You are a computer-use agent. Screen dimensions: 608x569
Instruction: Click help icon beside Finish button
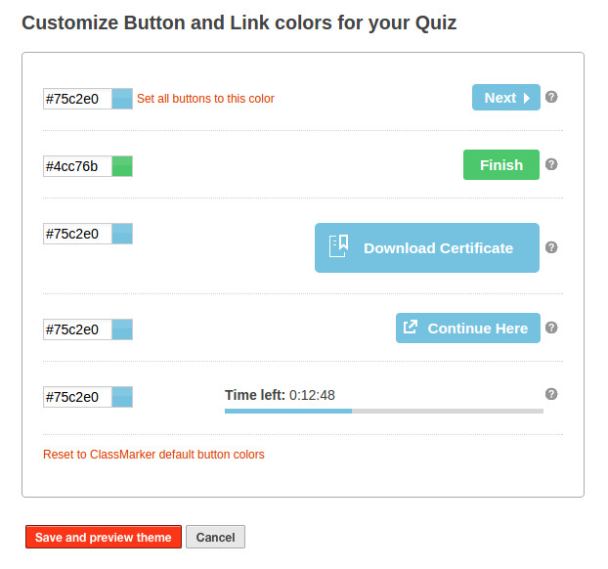tap(551, 164)
